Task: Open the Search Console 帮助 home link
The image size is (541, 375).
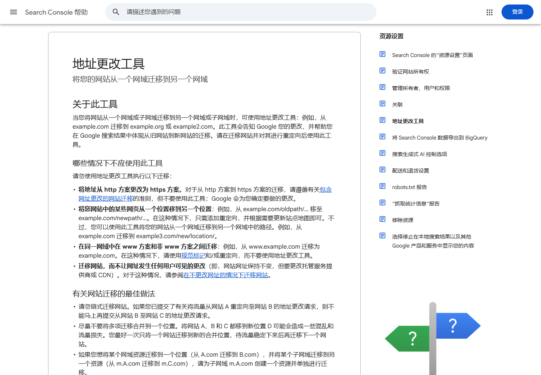Action: pyautogui.click(x=56, y=12)
